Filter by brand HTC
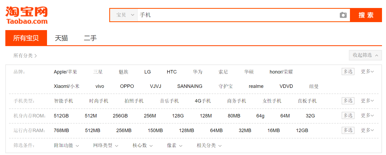Screen dimensions: 386x155 pyautogui.click(x=172, y=72)
